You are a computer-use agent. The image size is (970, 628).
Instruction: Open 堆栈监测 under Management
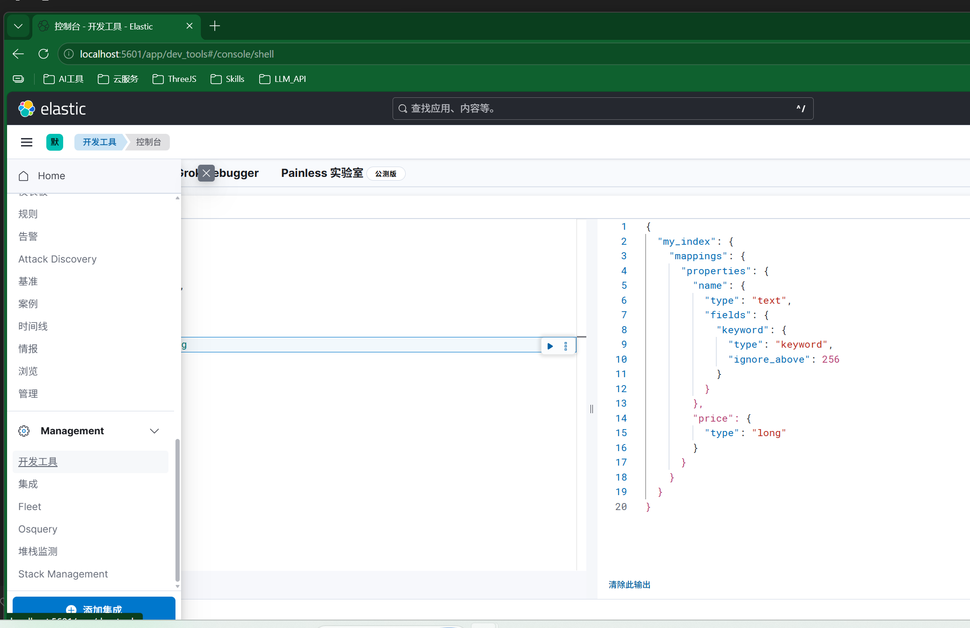click(38, 552)
